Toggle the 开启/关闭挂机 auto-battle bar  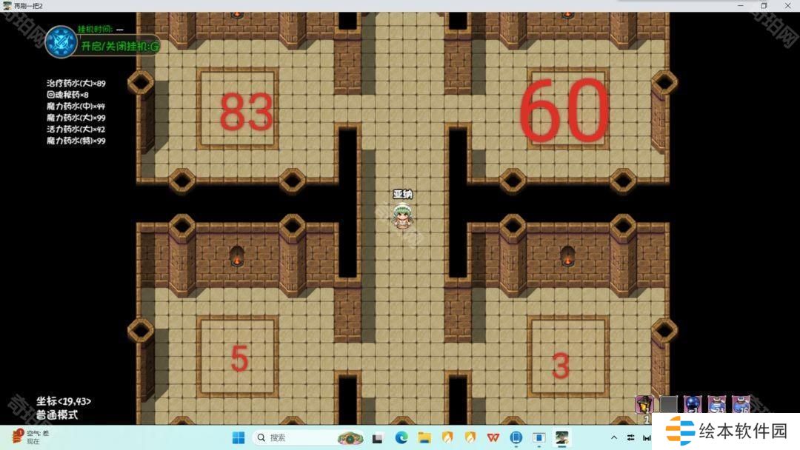[120, 46]
